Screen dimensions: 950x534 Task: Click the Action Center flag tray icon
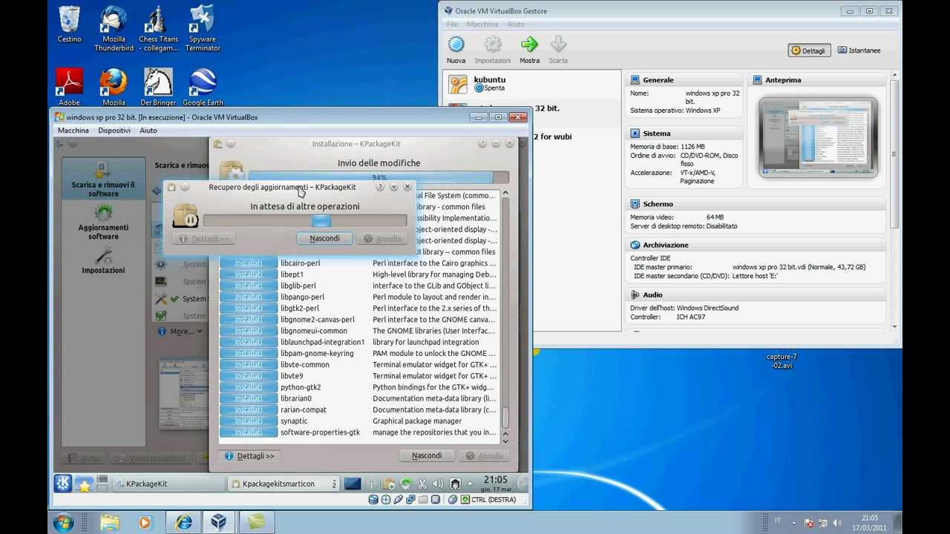(x=809, y=523)
